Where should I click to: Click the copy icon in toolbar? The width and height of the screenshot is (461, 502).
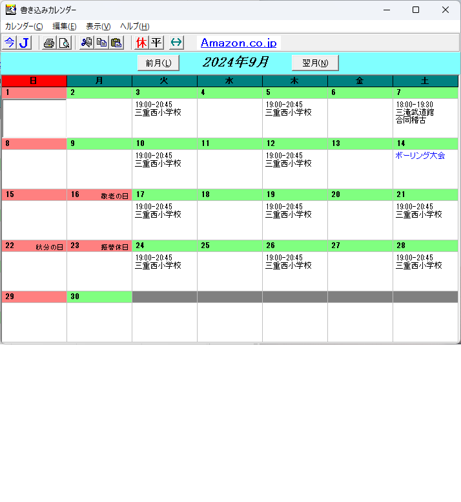(101, 43)
